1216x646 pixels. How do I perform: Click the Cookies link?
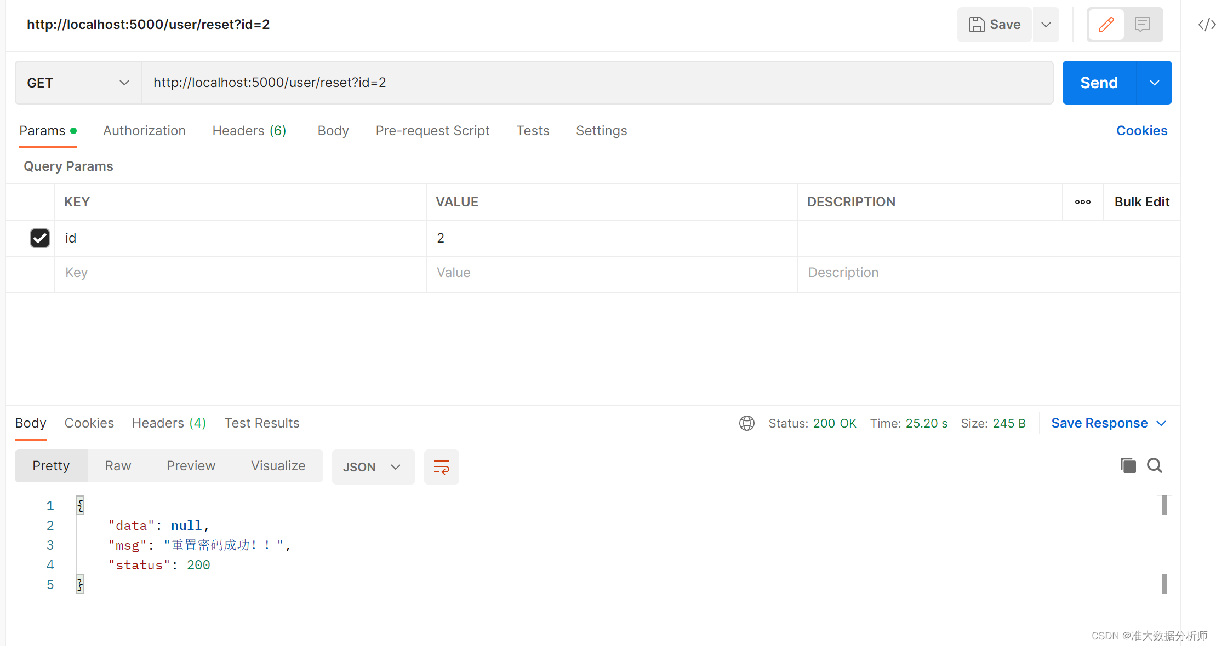click(x=1141, y=131)
